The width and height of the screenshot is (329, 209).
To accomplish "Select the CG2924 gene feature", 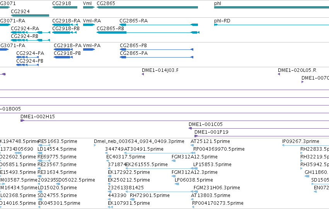I will 30,15.
